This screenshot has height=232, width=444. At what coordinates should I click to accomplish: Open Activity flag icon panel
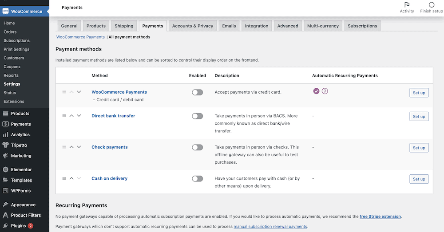(407, 4)
